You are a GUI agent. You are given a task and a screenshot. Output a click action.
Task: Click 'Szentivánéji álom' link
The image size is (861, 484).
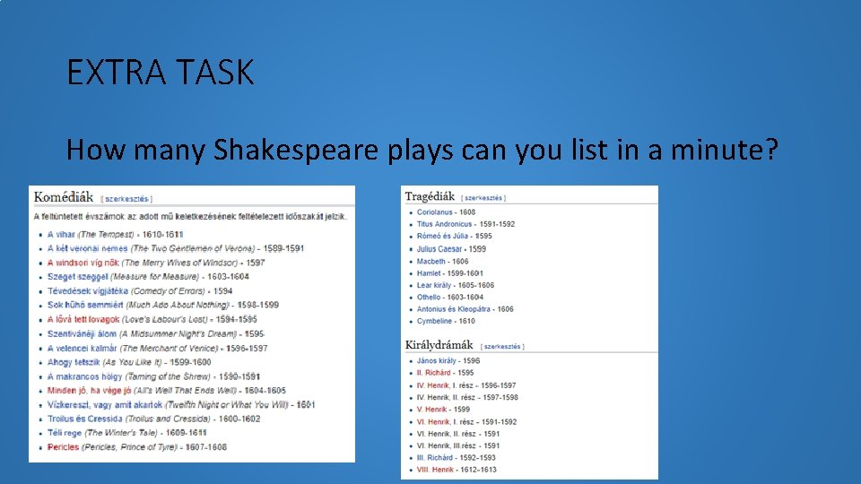[x=82, y=333]
